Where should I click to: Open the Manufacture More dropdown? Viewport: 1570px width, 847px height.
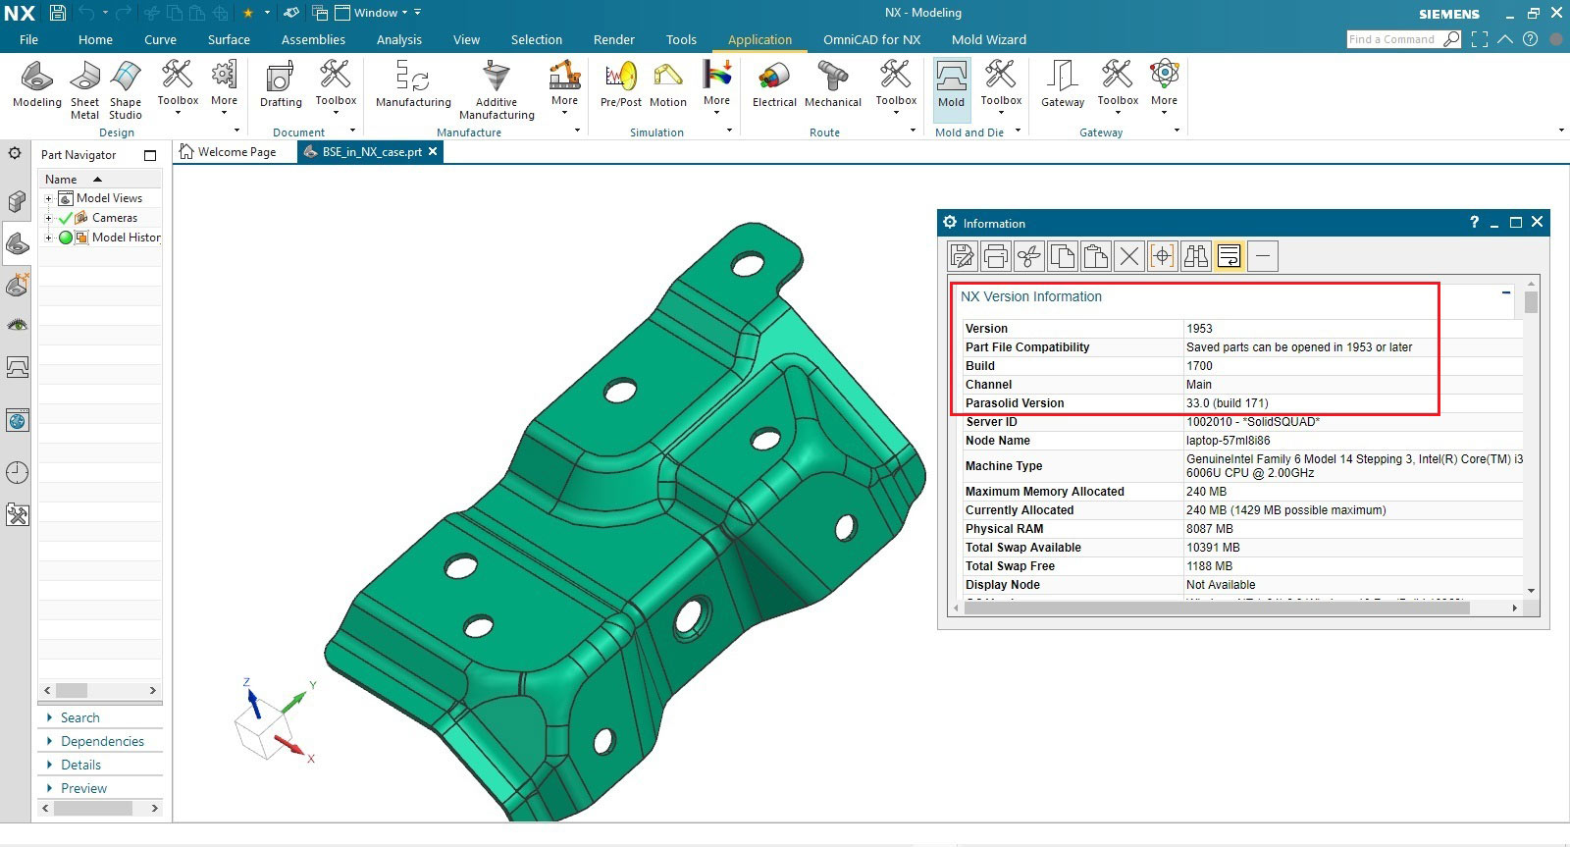click(x=564, y=88)
